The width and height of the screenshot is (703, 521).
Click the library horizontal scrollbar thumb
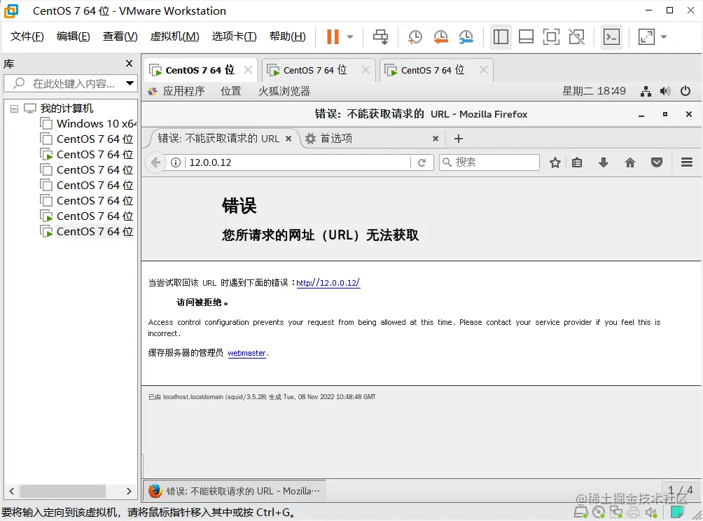click(x=63, y=491)
